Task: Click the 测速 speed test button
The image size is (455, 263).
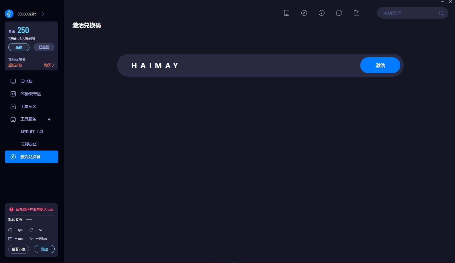Action: click(45, 249)
